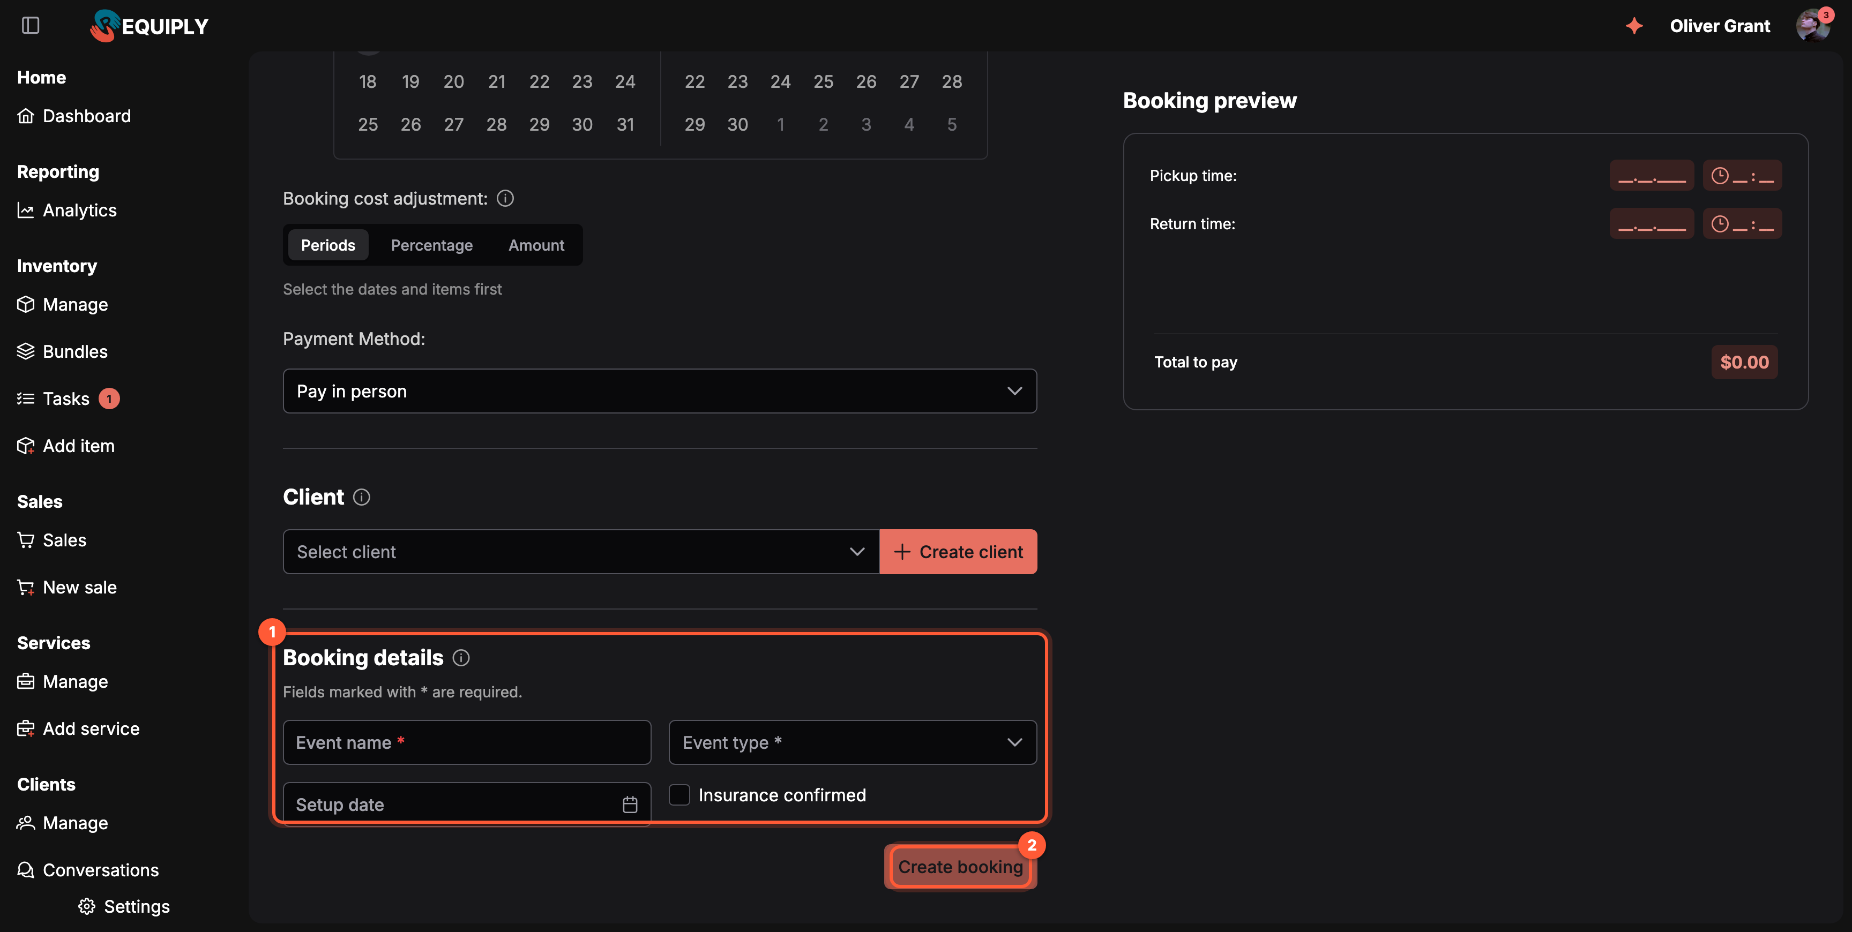Image resolution: width=1852 pixels, height=932 pixels.
Task: Click the Add service briefcase icon
Action: tap(26, 728)
